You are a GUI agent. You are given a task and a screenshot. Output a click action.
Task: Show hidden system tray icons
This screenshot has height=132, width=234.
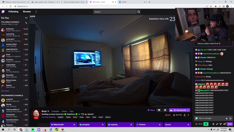point(208,129)
